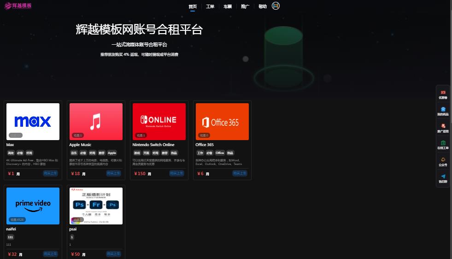This screenshot has height=259, width=452.
Task: Open the 优惠卷 coupon icon in sidebar
Action: coord(443,93)
